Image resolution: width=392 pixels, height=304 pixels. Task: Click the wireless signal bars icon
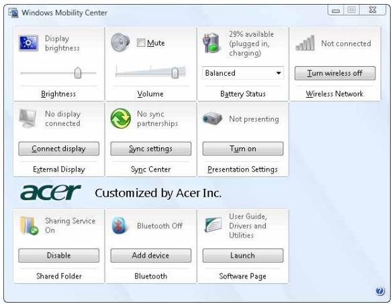[305, 43]
